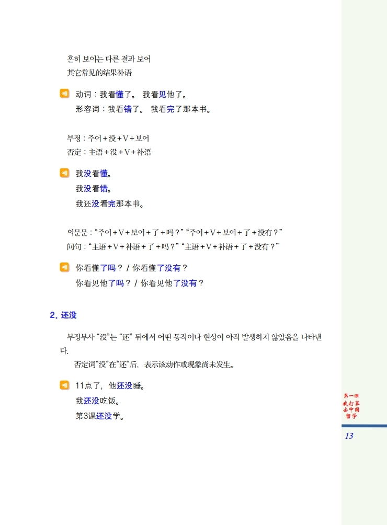The width and height of the screenshot is (387, 525).
Task: Click the red chapter title in sidebar
Action: [351, 406]
